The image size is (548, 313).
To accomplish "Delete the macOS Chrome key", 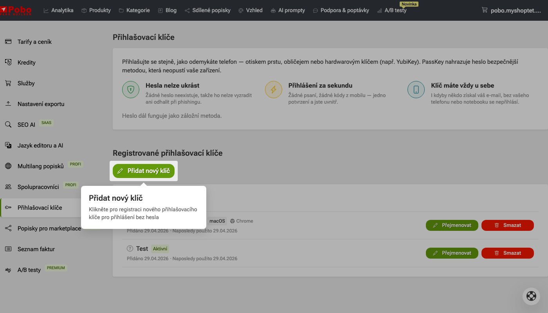I will click(508, 225).
